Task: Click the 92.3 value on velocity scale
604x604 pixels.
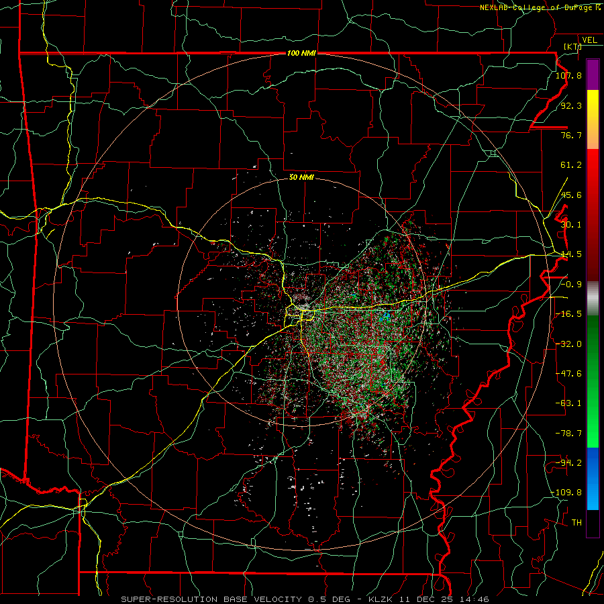Action: click(x=571, y=105)
